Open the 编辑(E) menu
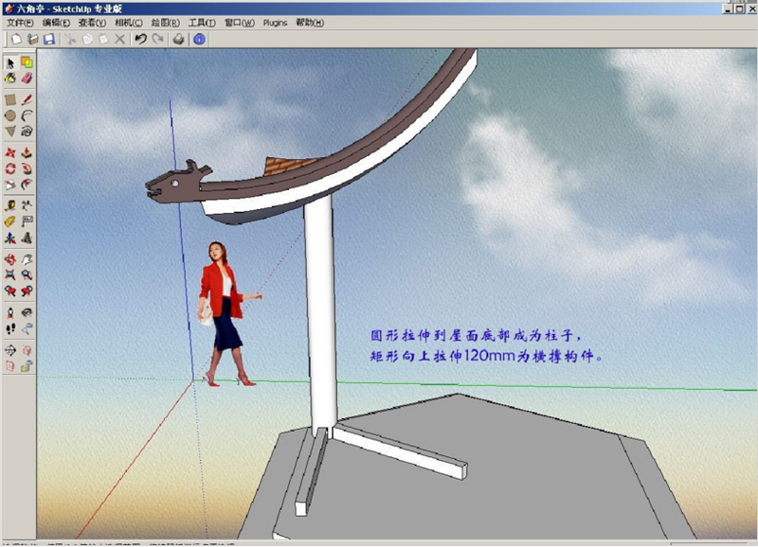Image resolution: width=758 pixels, height=547 pixels. [56, 23]
